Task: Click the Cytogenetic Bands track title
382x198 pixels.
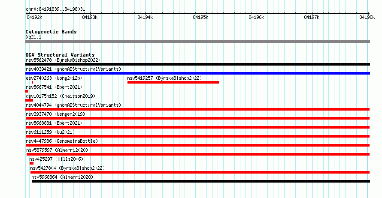Action: (x=51, y=32)
